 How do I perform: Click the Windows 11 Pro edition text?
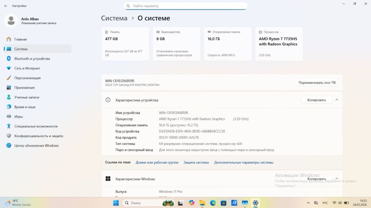(171, 191)
